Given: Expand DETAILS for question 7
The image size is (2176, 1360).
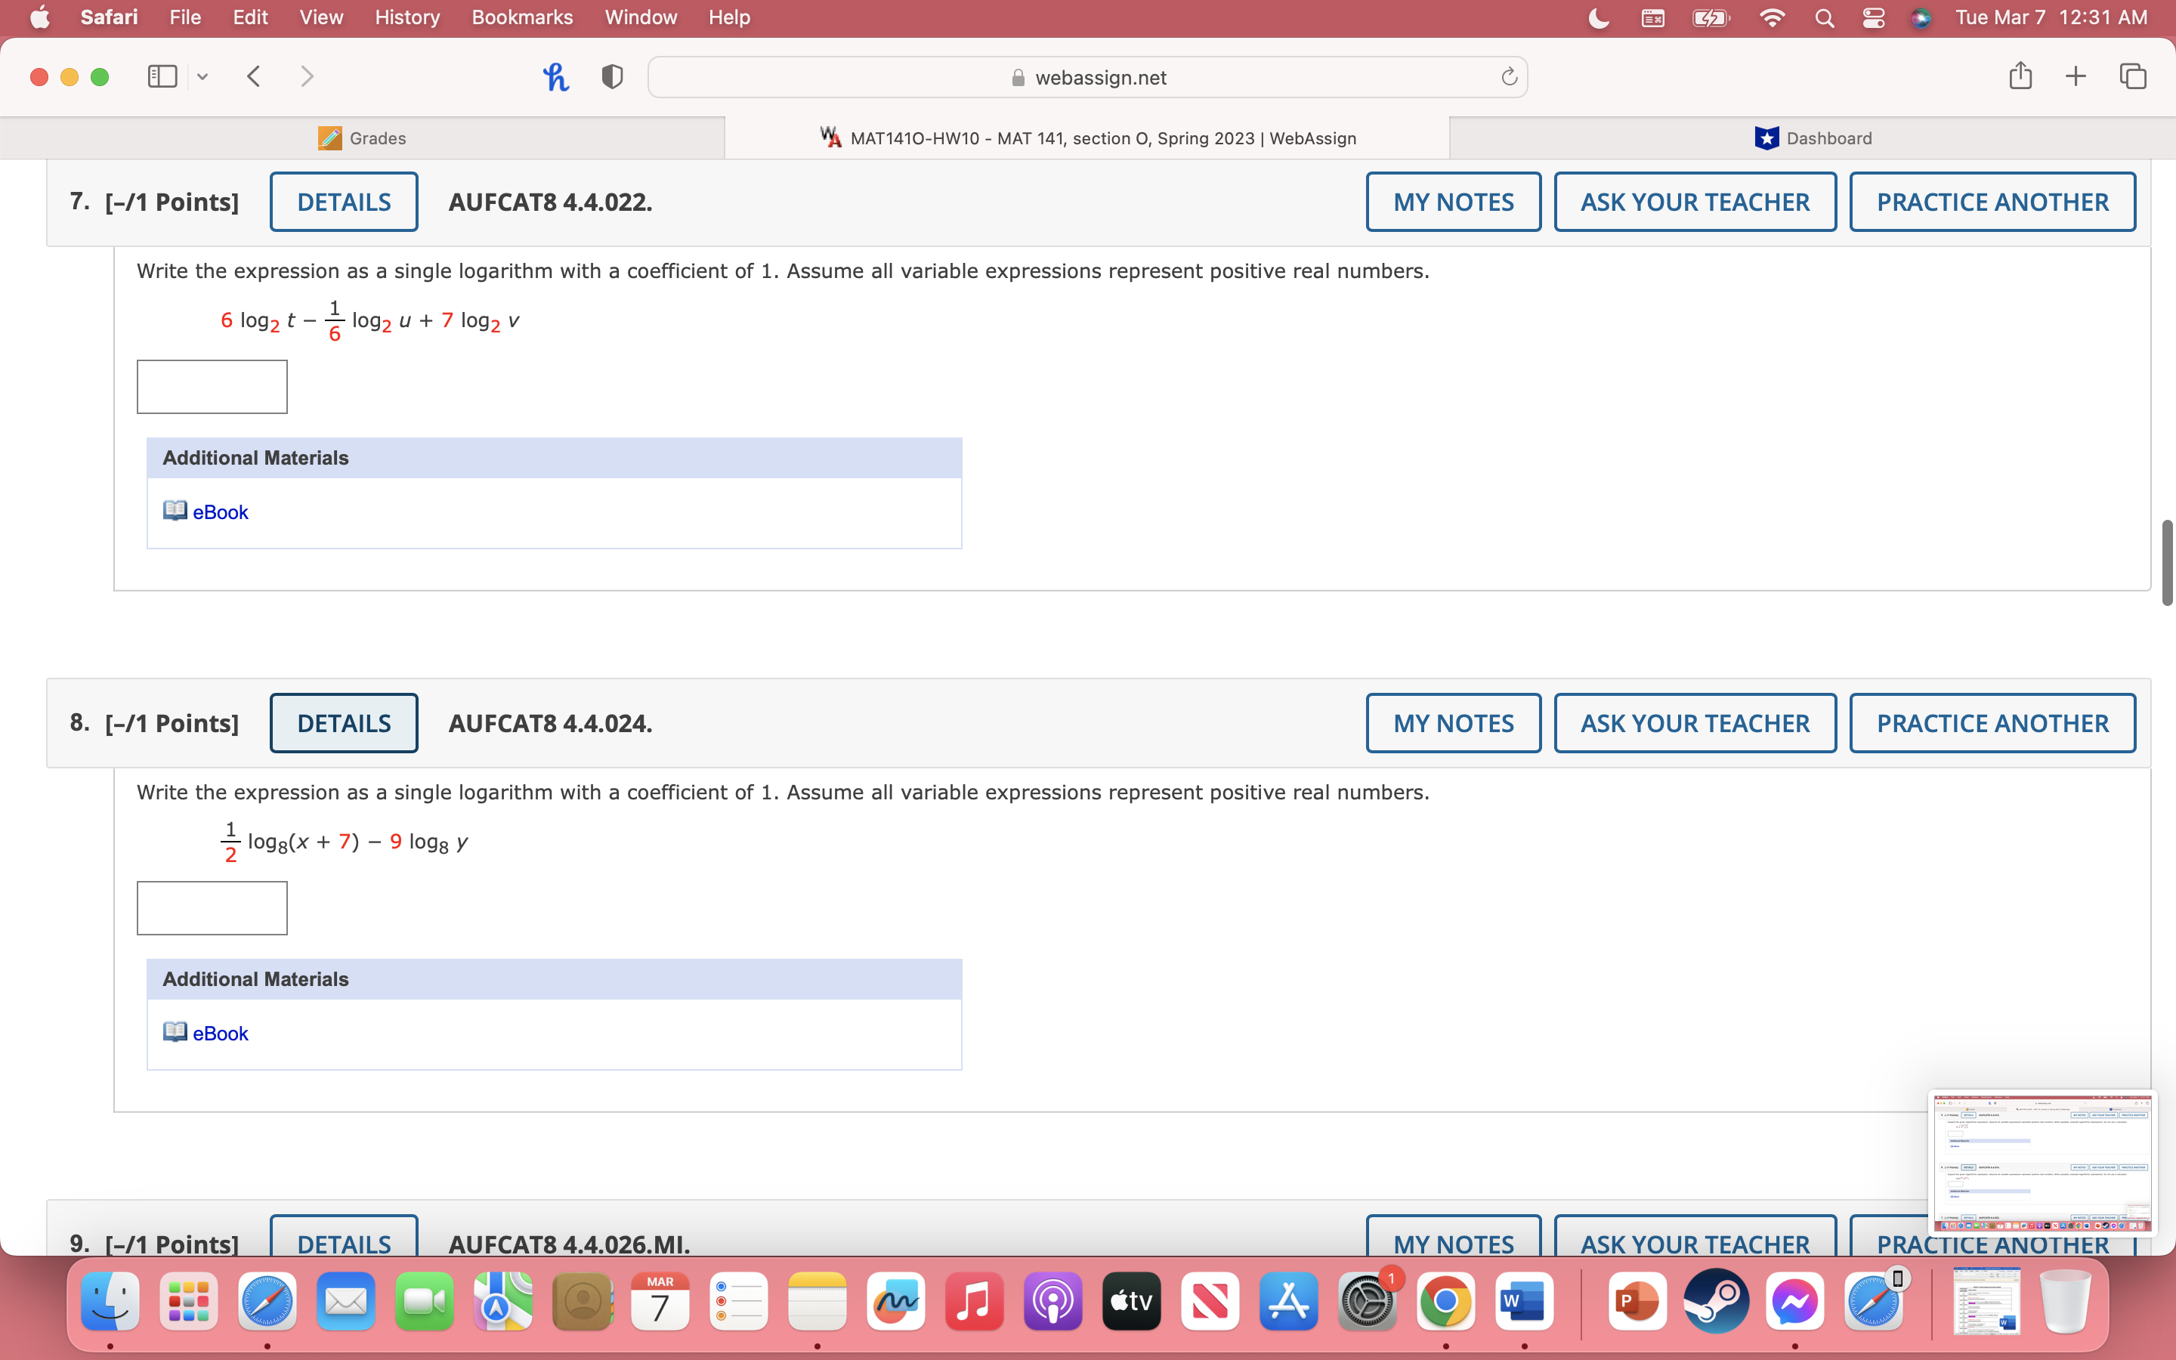Looking at the screenshot, I should (344, 202).
